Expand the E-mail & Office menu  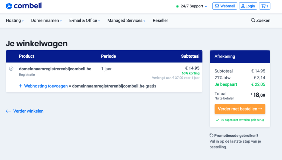pyautogui.click(x=85, y=20)
